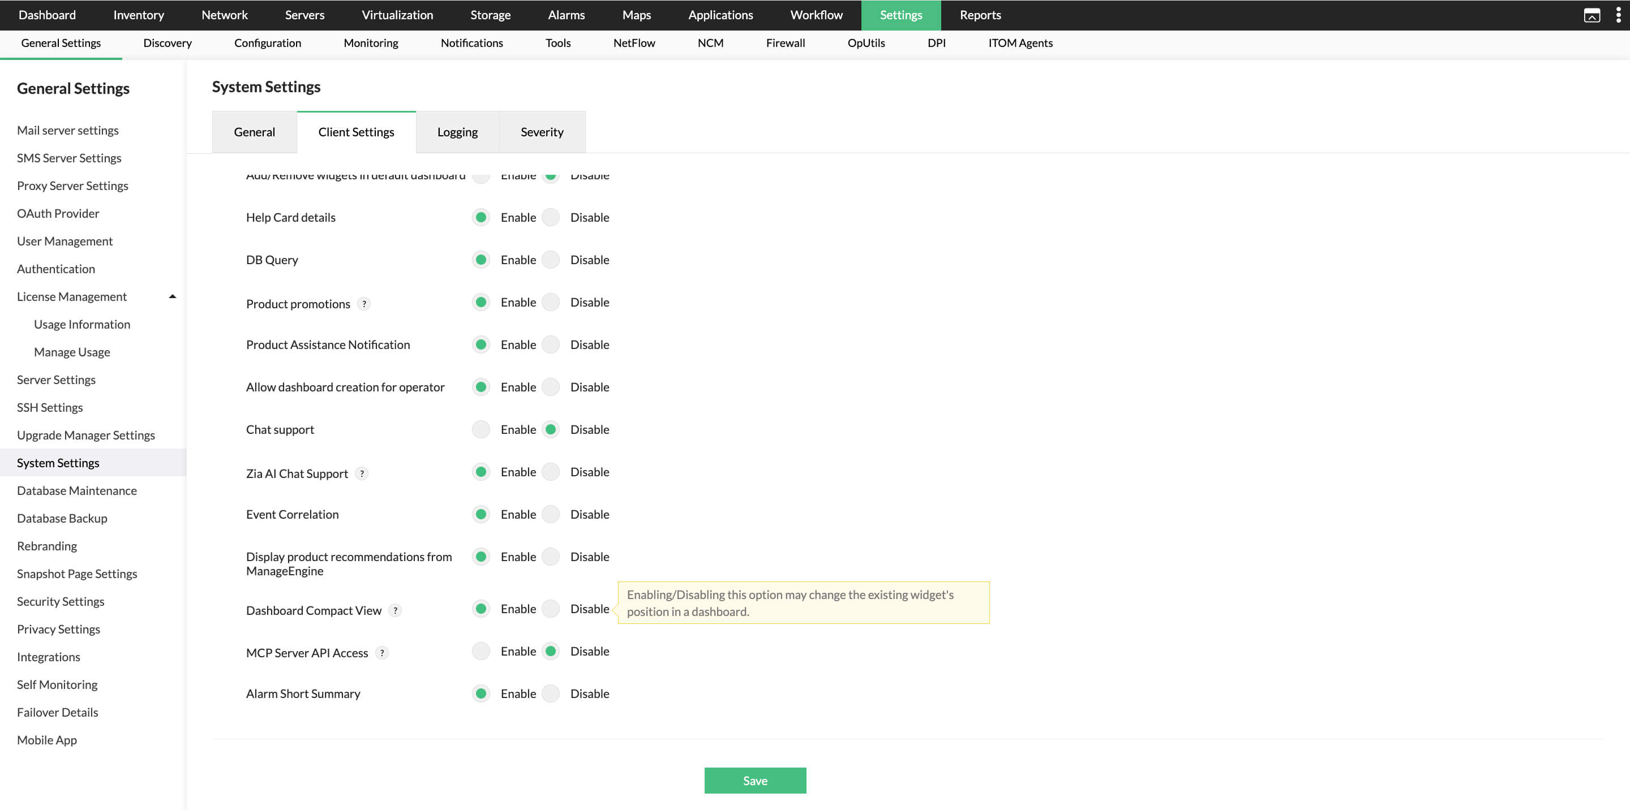Screen dimensions: 1630x810
Task: Go to the NetFlow settings tab
Action: click(634, 43)
